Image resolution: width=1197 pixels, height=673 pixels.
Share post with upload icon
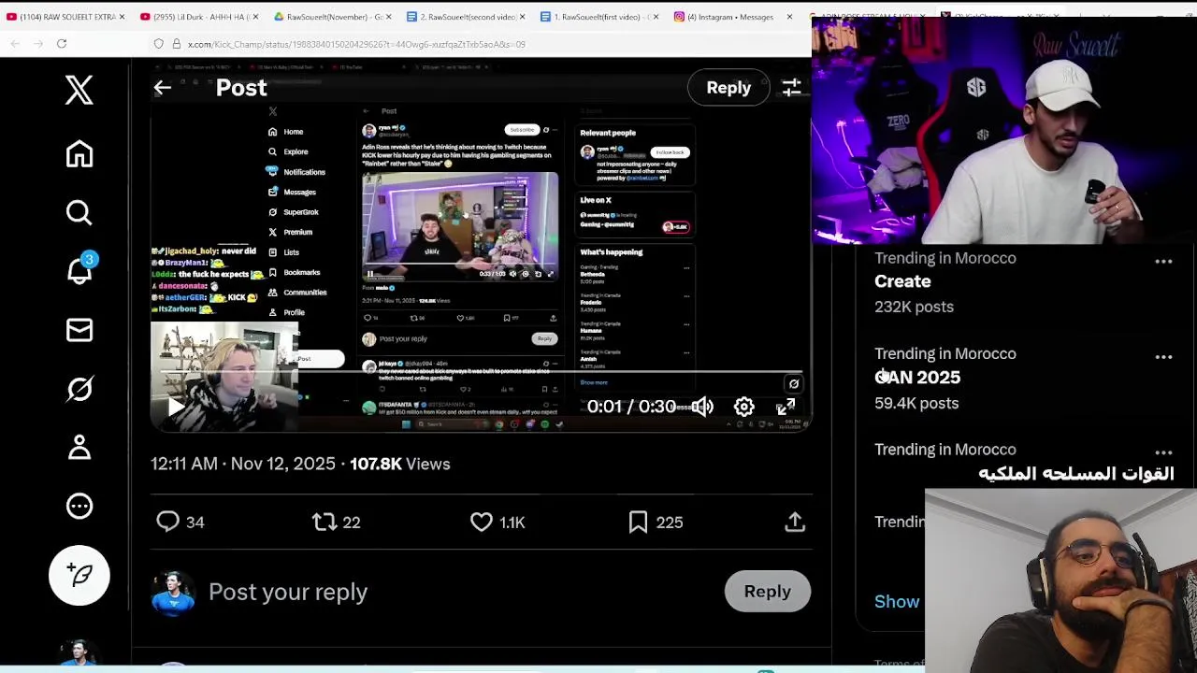[x=795, y=522]
